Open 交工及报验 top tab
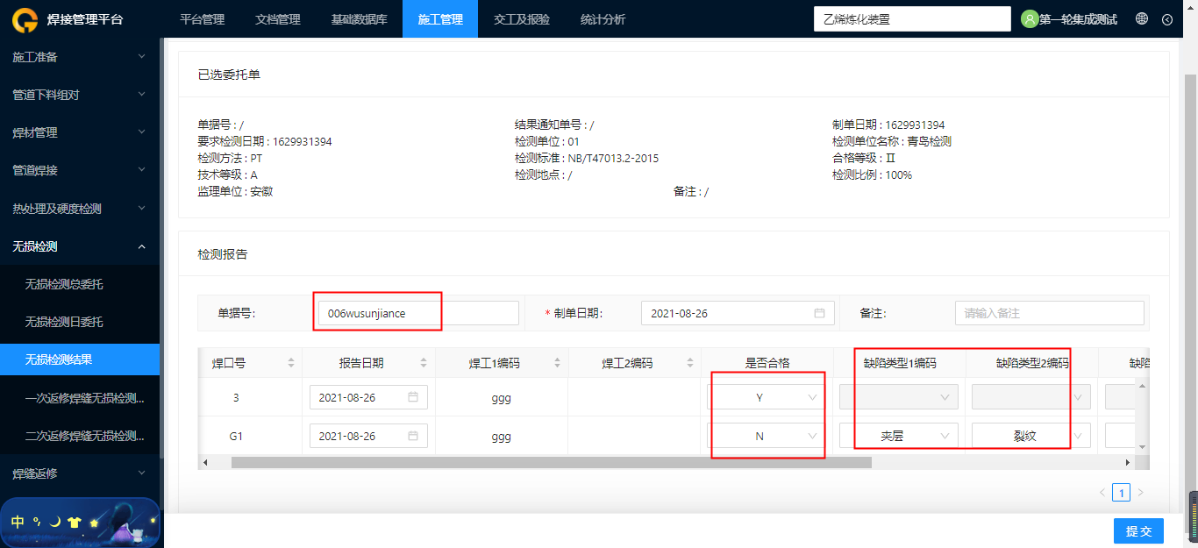 522,19
